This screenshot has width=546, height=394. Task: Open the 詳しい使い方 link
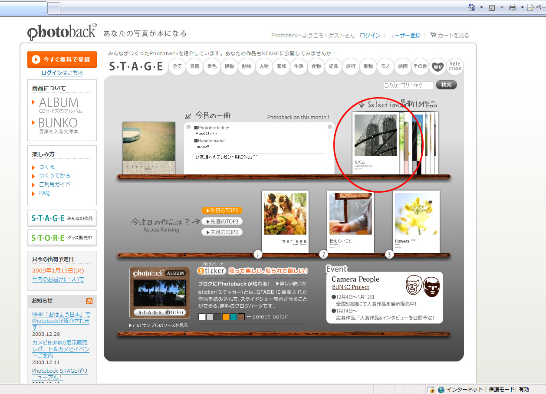point(291,284)
